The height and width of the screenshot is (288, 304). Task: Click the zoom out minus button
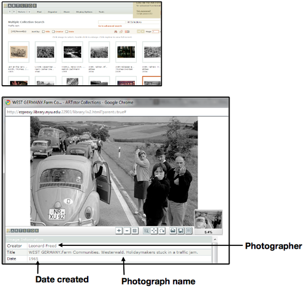coord(127,231)
